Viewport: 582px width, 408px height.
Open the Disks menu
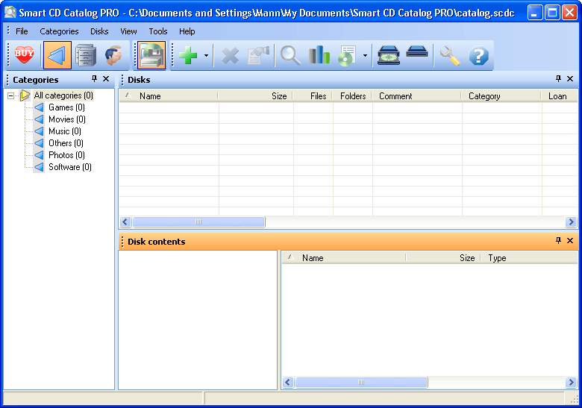[99, 31]
